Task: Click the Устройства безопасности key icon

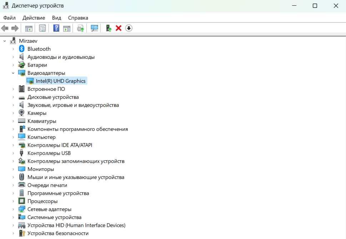Action: [22, 233]
